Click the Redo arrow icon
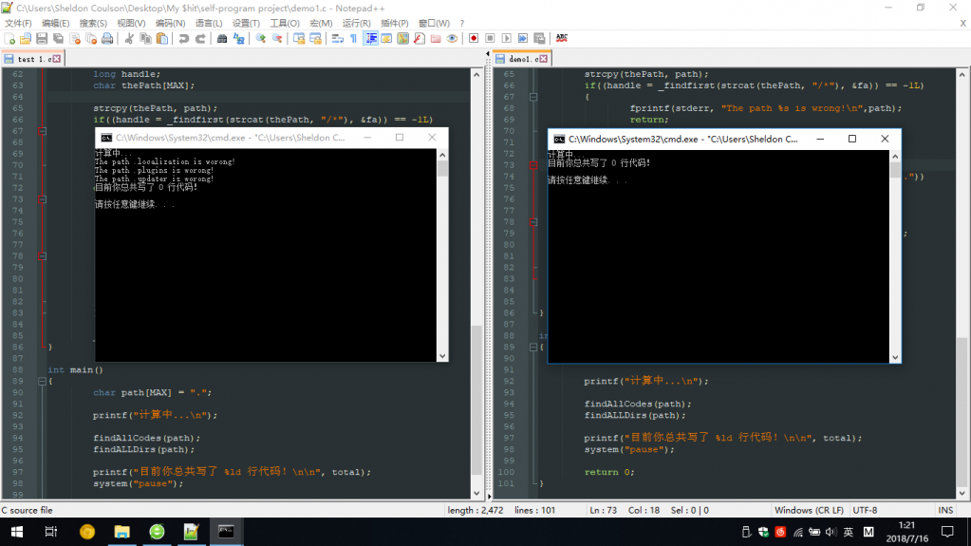Viewport: 971px width, 546px height. (200, 38)
